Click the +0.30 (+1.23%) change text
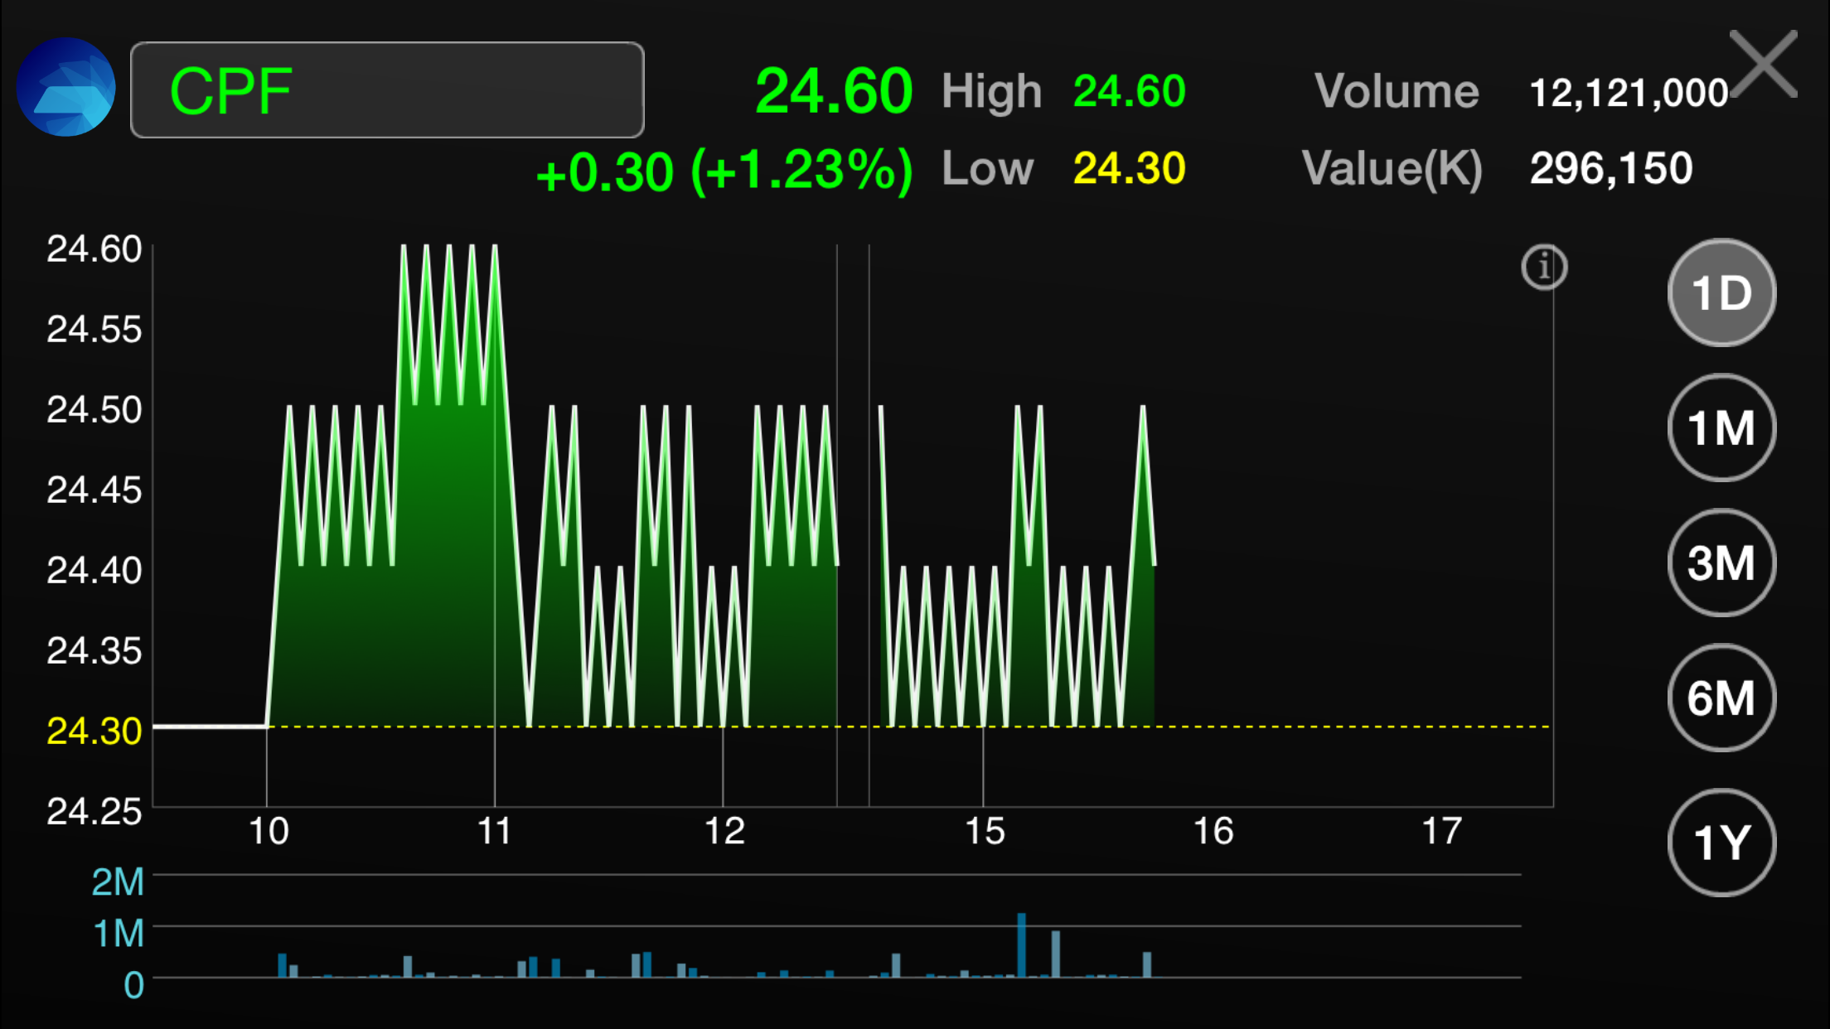This screenshot has height=1029, width=1830. pos(724,171)
